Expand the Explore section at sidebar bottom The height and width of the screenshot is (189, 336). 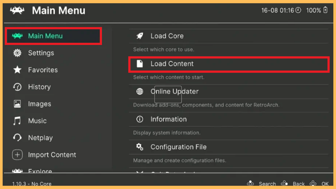tap(40, 171)
